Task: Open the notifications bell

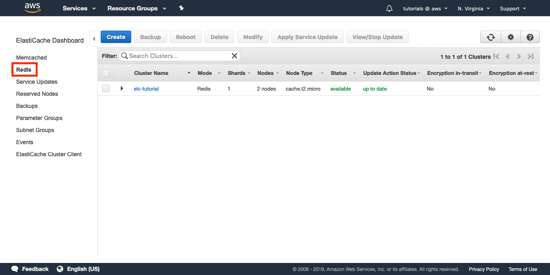Action: click(389, 8)
